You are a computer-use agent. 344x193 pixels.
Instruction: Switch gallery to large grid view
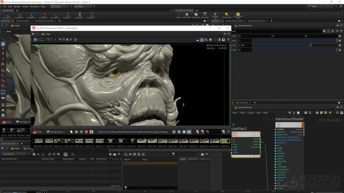(174, 132)
